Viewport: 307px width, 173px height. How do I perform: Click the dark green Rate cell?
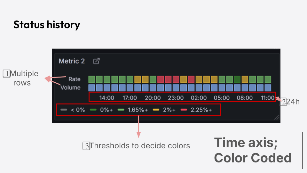[237, 79]
